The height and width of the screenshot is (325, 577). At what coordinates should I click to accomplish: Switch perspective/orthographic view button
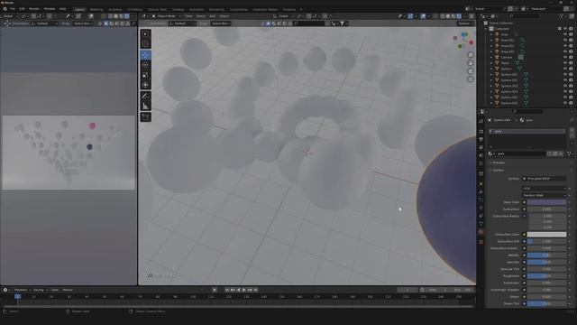pyautogui.click(x=471, y=79)
